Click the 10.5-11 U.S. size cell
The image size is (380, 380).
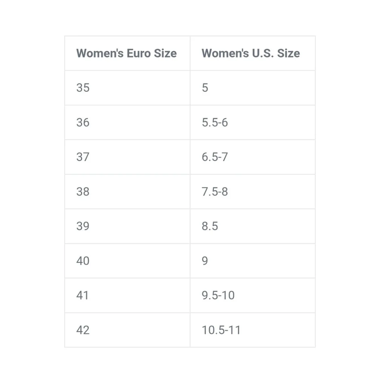coord(253,330)
